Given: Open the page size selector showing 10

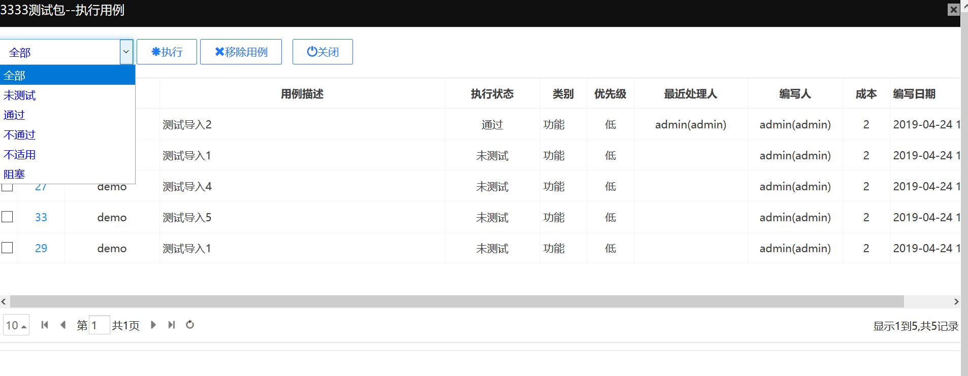Looking at the screenshot, I should click(x=16, y=325).
